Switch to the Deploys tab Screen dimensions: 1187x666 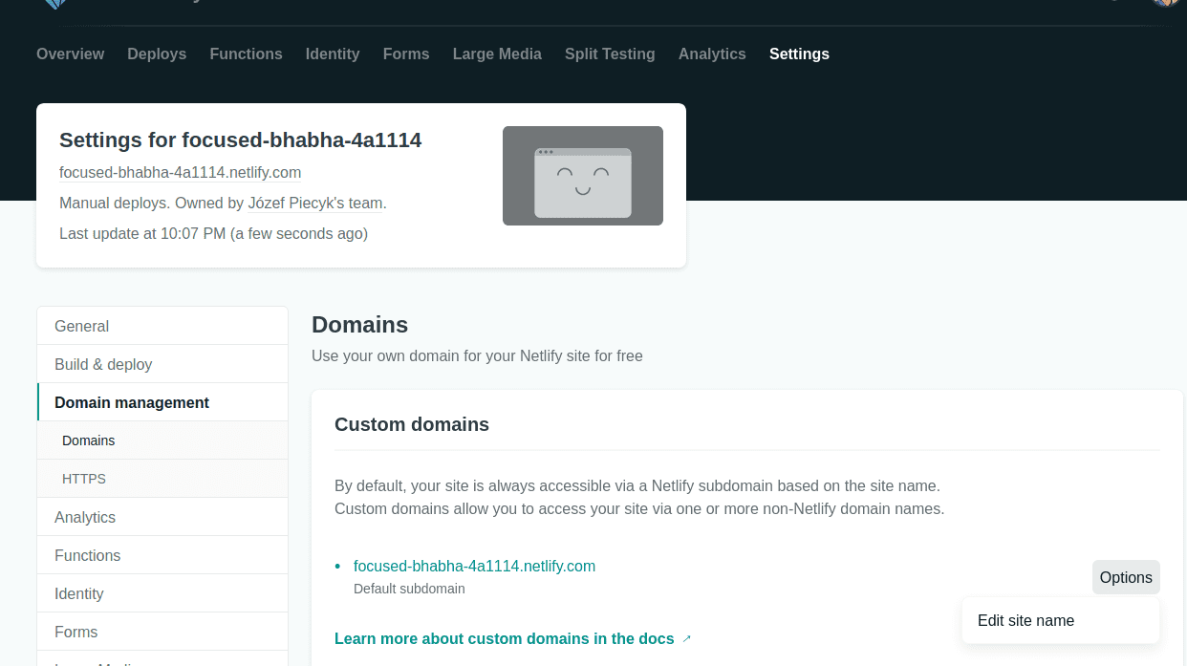coord(157,54)
